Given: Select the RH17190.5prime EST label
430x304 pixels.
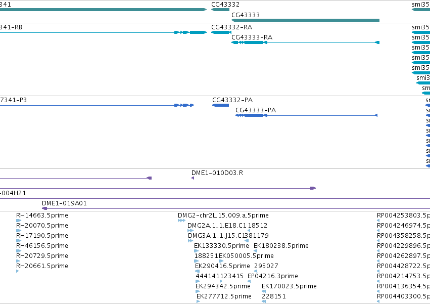Looking at the screenshot, I should tap(42, 236).
